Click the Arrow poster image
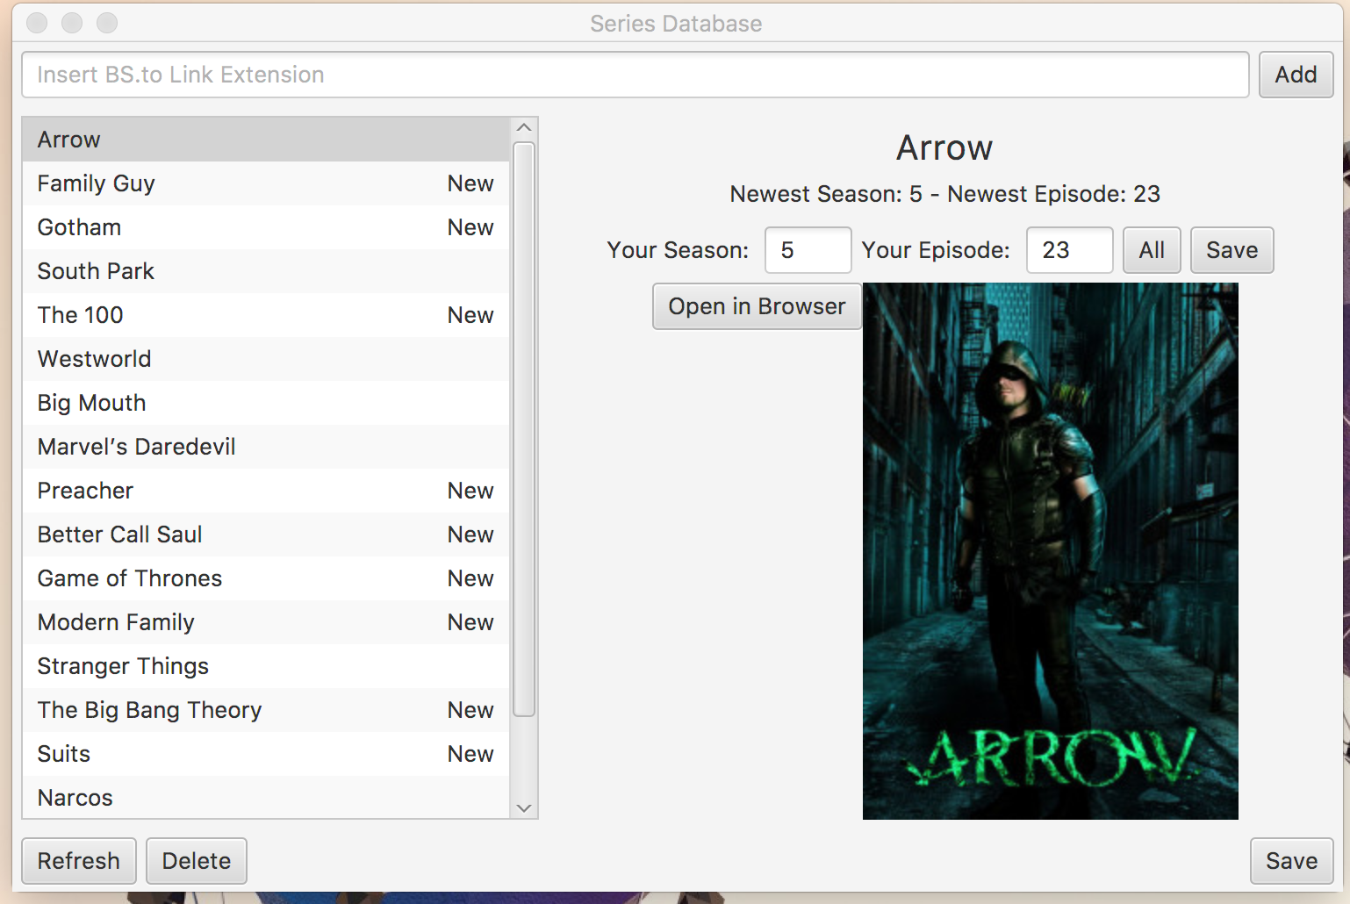Image resolution: width=1350 pixels, height=904 pixels. click(1051, 551)
